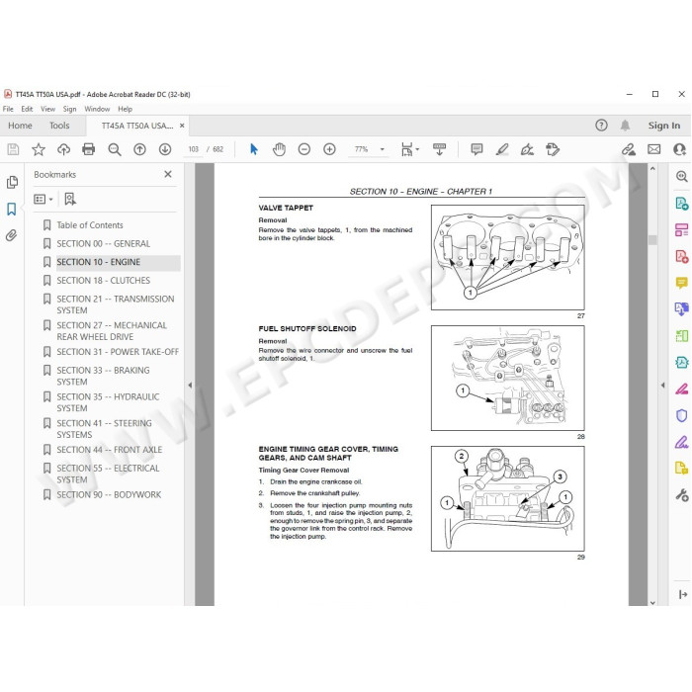Click the Help question mark icon
692x692 pixels.
click(601, 126)
